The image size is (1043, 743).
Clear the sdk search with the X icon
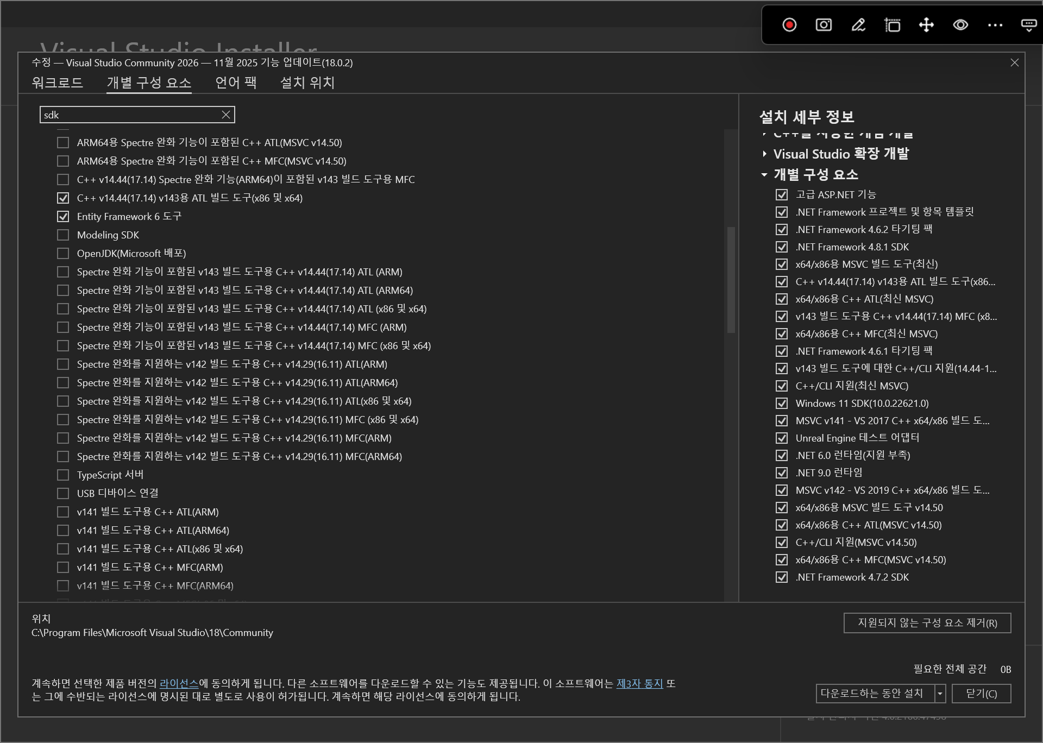coord(224,115)
